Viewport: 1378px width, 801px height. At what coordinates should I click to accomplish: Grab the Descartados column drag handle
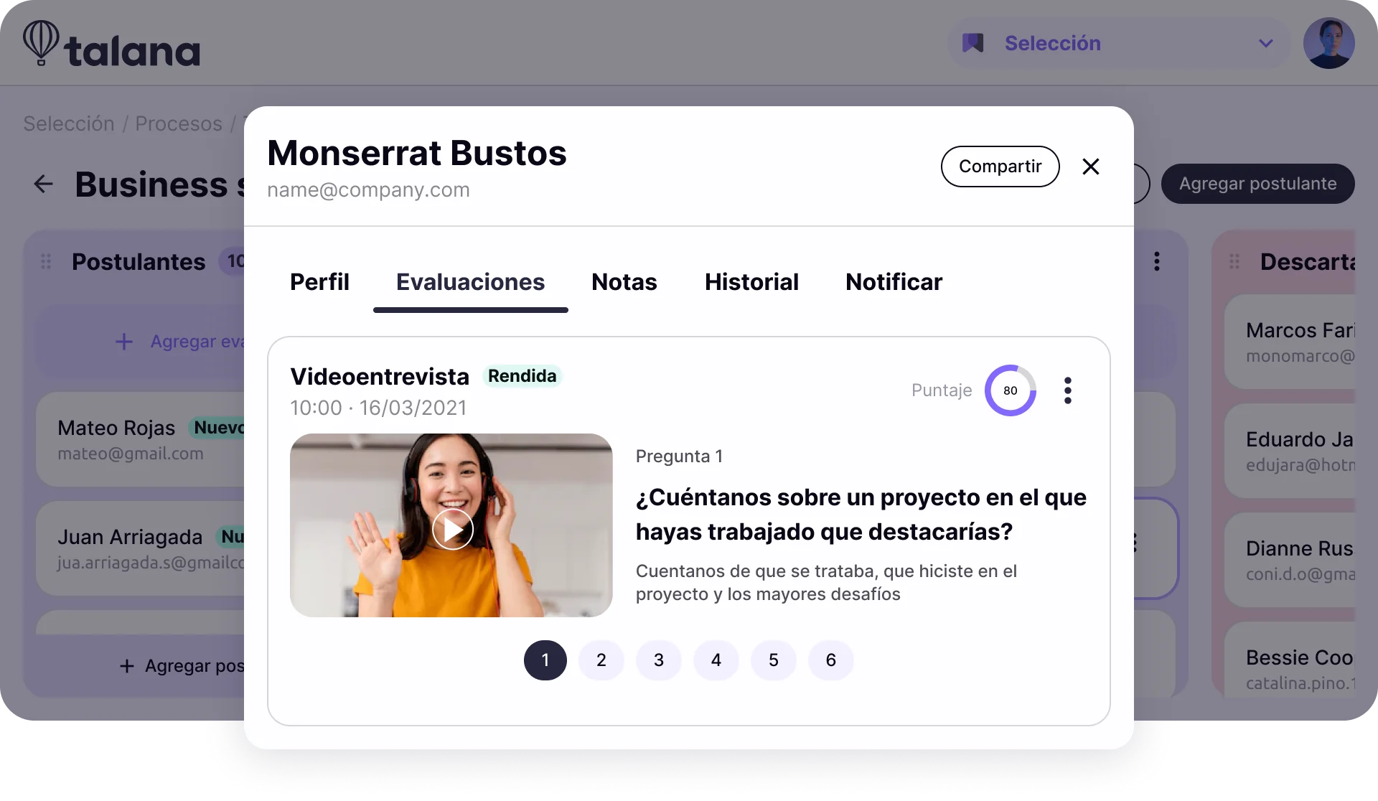point(1234,261)
